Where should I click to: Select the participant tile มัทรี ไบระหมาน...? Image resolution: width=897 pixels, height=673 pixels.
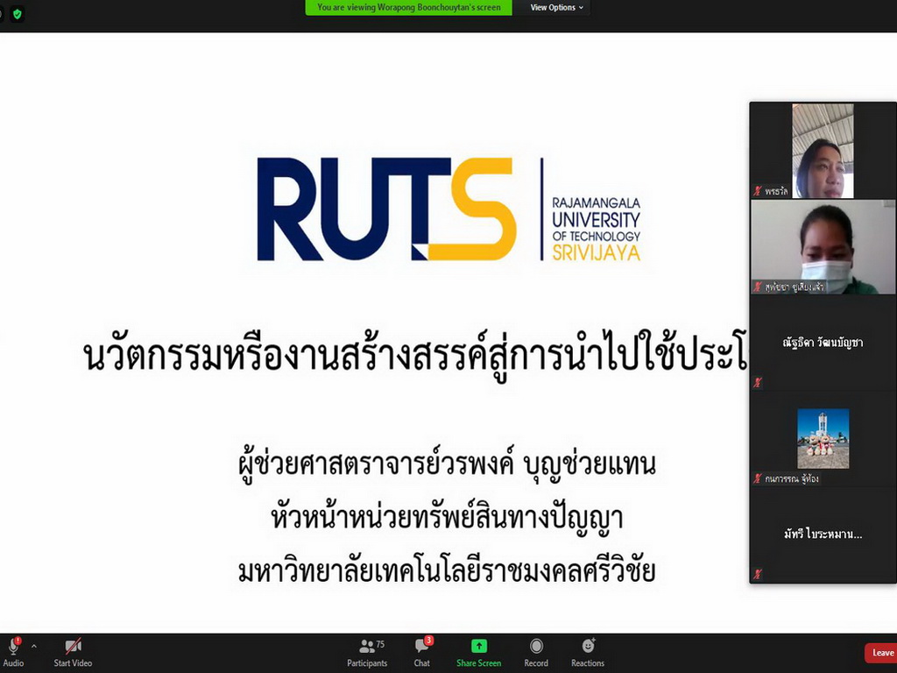(x=823, y=535)
